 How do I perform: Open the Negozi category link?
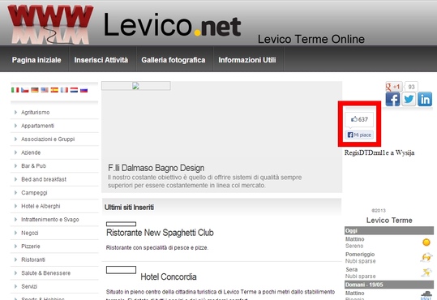pyautogui.click(x=30, y=233)
